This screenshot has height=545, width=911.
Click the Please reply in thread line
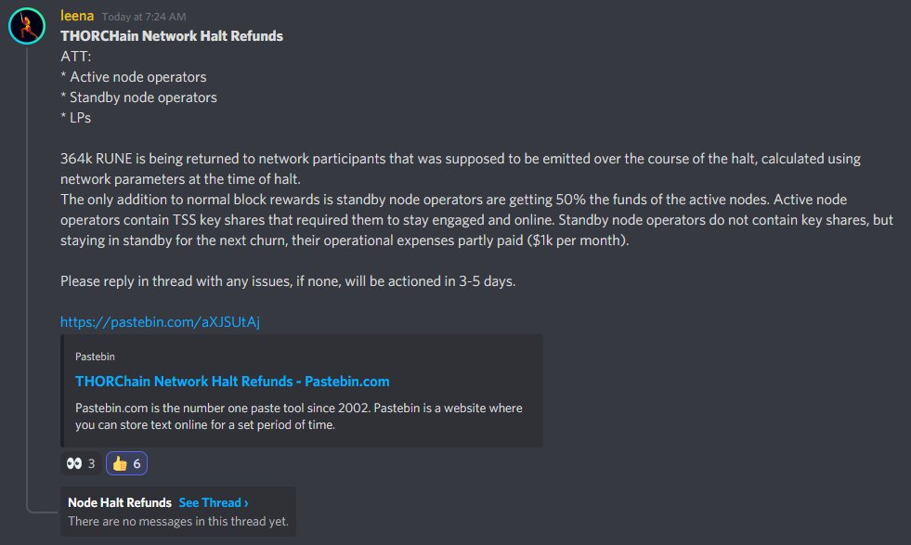click(x=288, y=281)
